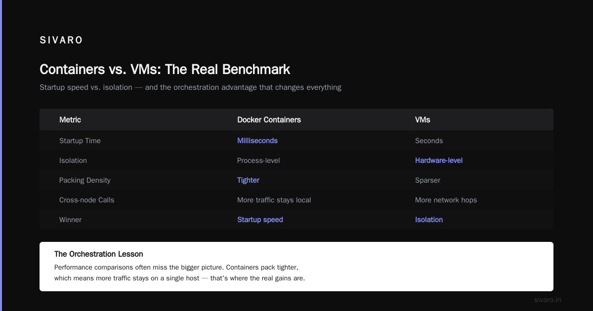
Task: Select the 'Isolation' metric row label
Action: coord(73,160)
